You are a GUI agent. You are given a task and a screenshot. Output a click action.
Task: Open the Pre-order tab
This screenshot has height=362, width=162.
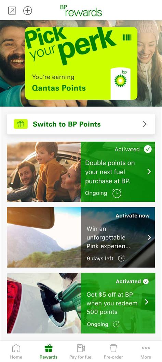point(113,351)
